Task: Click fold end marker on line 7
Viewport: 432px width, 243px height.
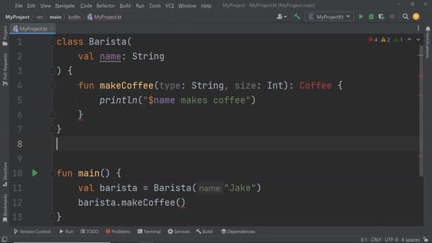Action: coord(52,130)
